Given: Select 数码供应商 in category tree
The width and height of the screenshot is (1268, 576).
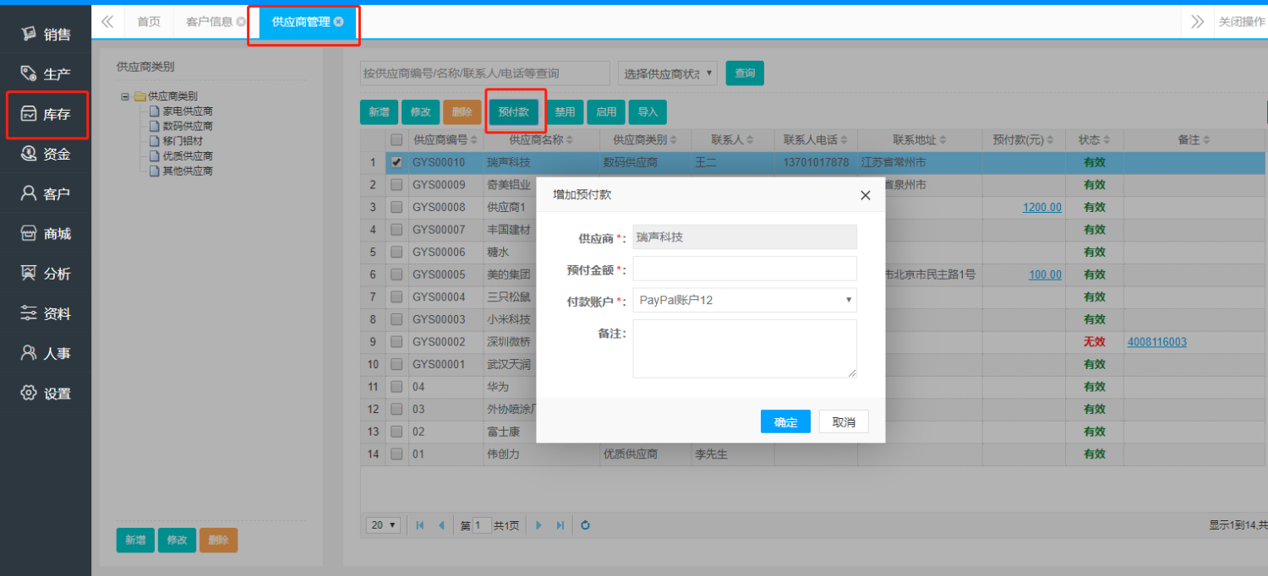Looking at the screenshot, I should pos(188,126).
